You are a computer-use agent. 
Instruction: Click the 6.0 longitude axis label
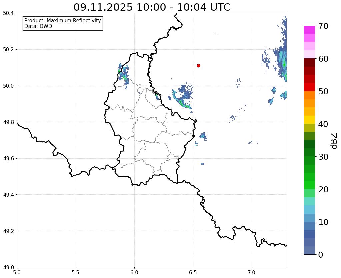point(134,272)
